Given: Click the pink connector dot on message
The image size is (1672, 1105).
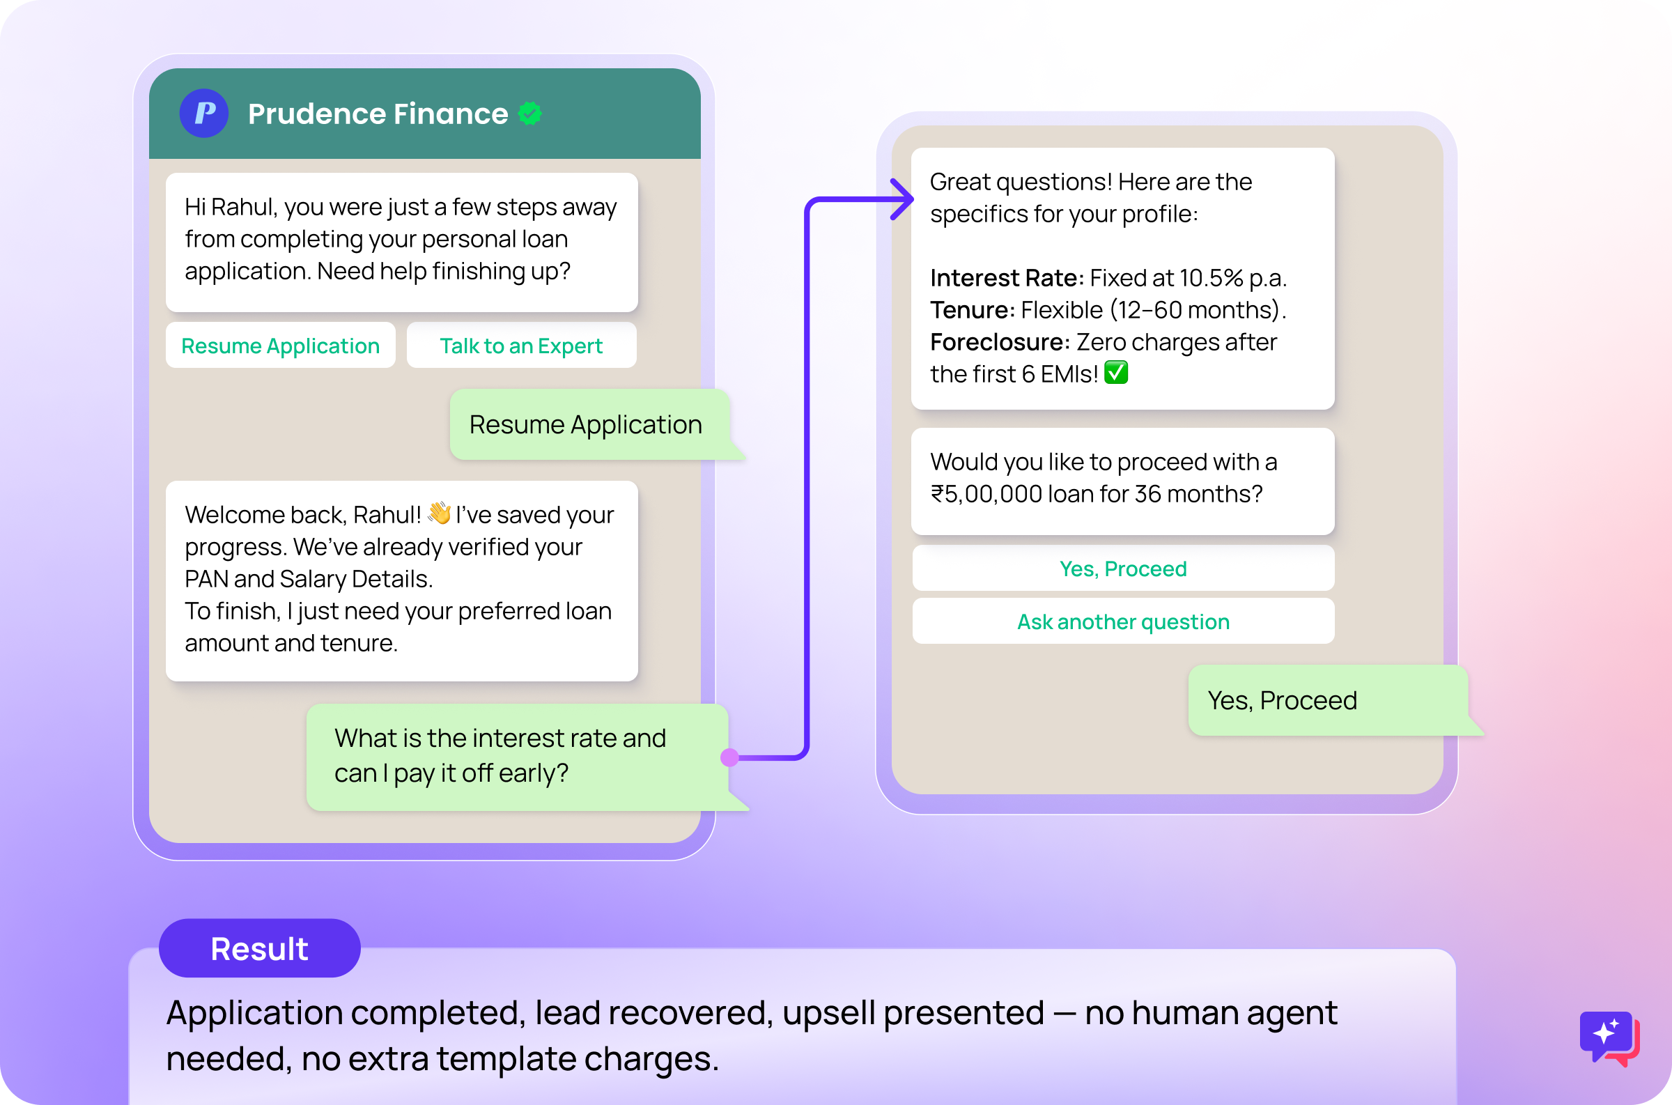Looking at the screenshot, I should (x=730, y=757).
